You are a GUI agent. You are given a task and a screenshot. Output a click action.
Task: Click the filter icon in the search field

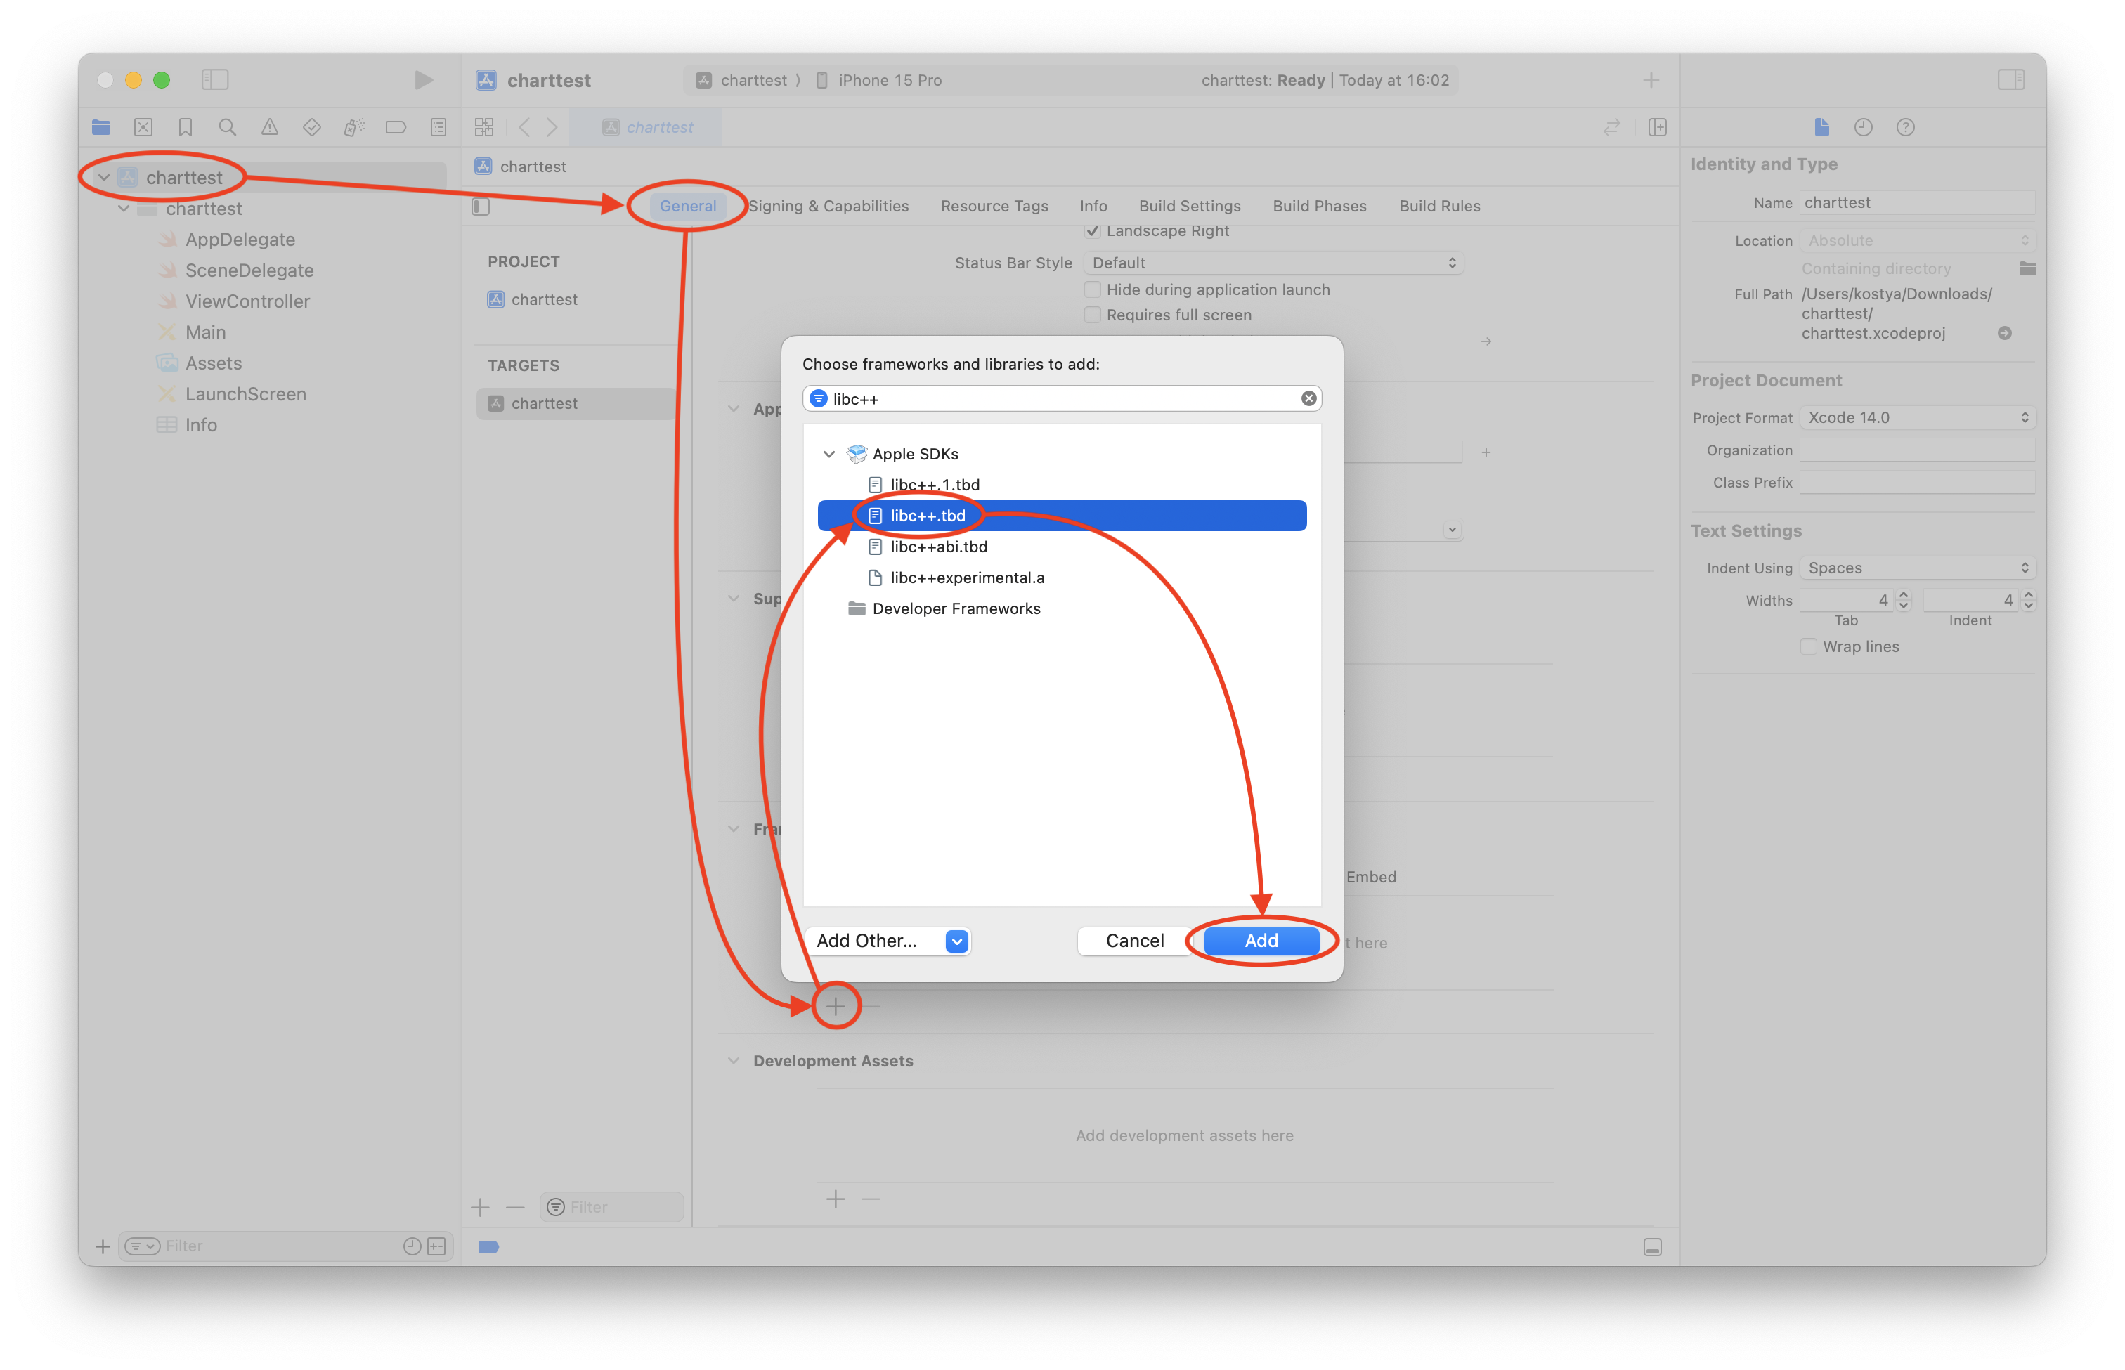pyautogui.click(x=819, y=398)
